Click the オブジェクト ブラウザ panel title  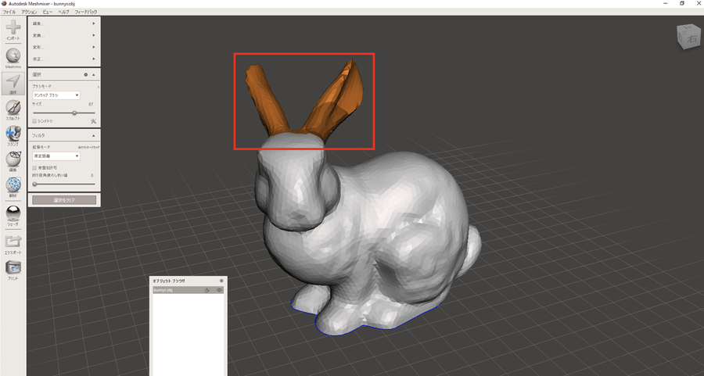(169, 281)
